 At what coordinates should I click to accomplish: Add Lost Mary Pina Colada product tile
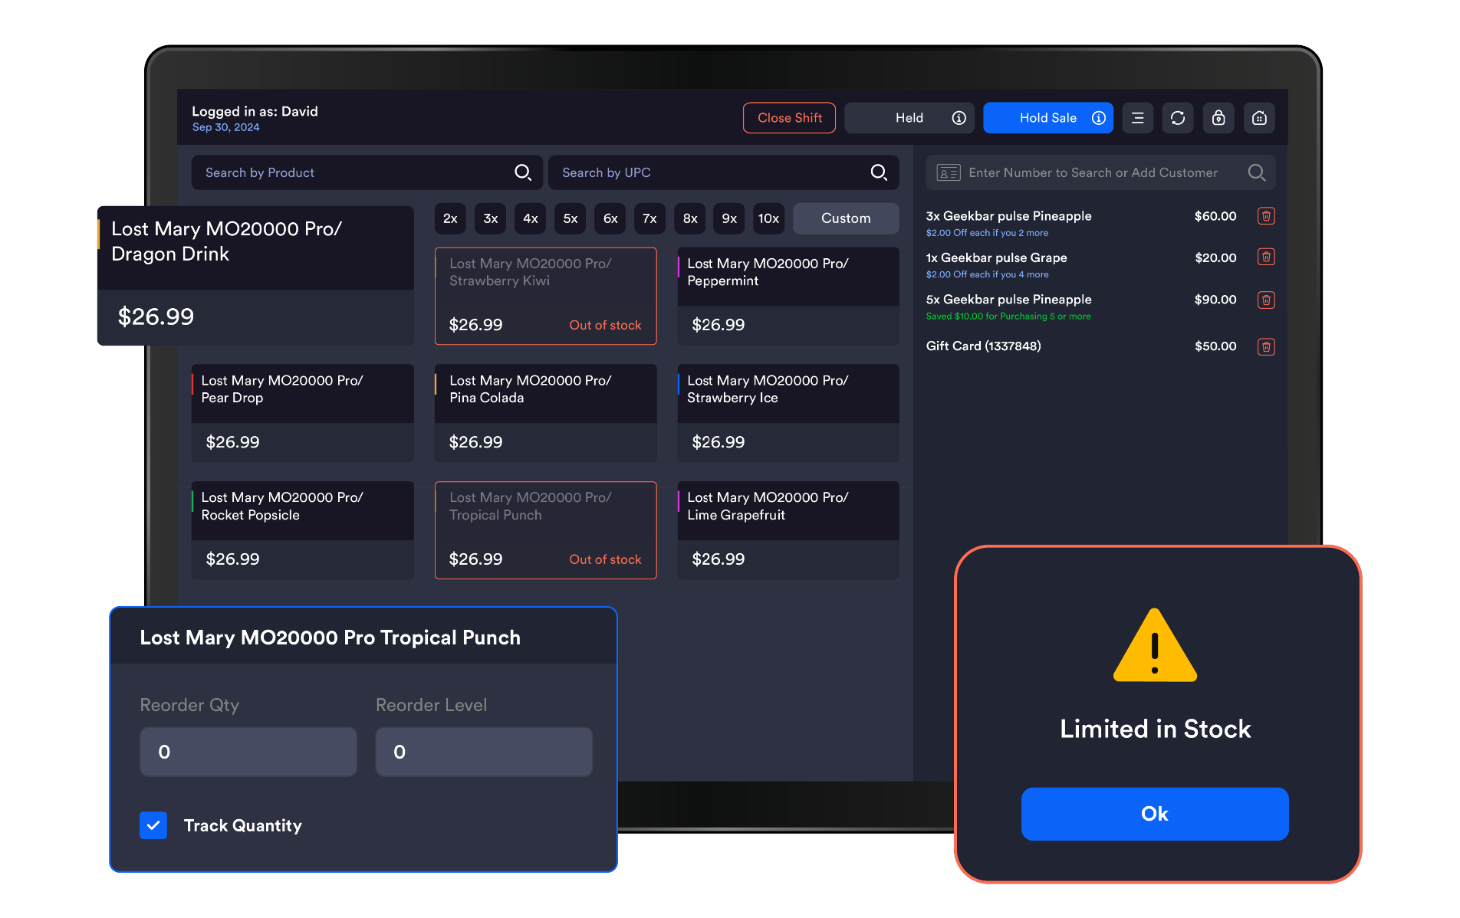coord(545,412)
